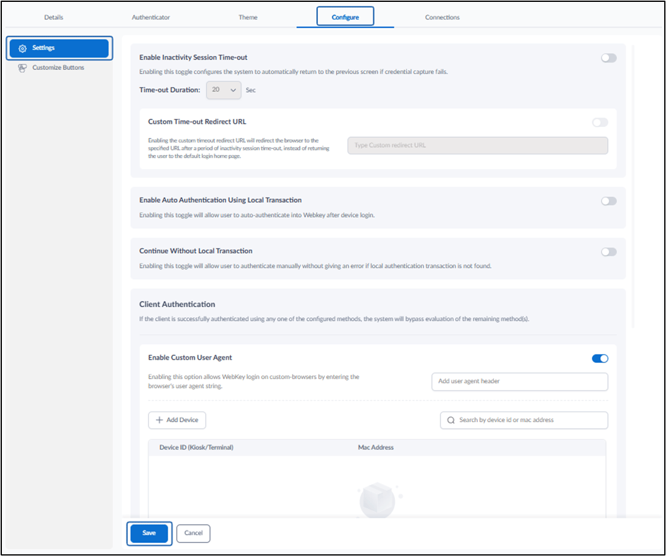Screen dimensions: 666x556
Task: Click the plus icon on Add Device
Action: pyautogui.click(x=159, y=420)
